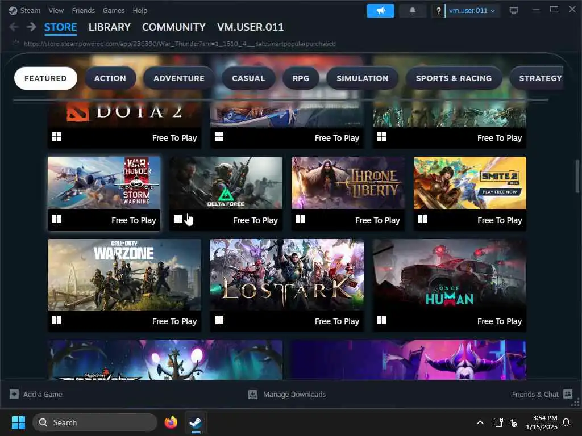Open the notifications bell in Steam header
582x436 pixels.
(x=413, y=11)
